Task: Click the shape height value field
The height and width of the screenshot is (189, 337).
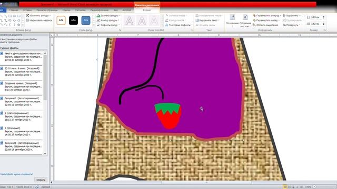Action: (315, 17)
